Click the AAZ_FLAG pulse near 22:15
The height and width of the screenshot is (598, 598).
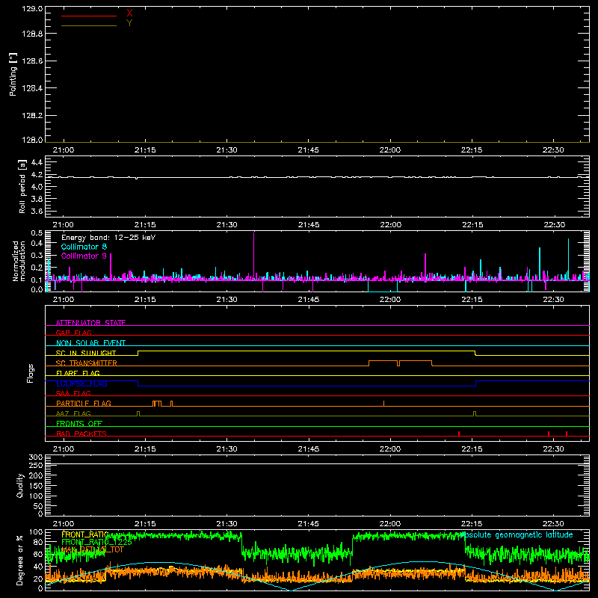tap(475, 414)
